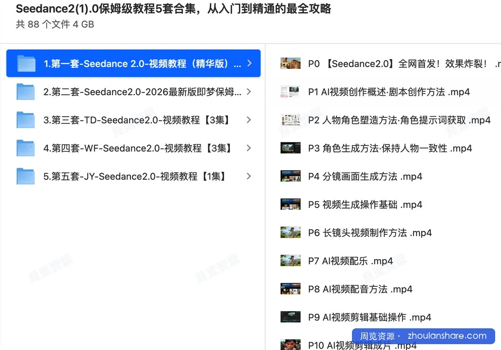Open thumbnail of P10 AI视频剪辑成片 video
Image resolution: width=501 pixels, height=350 pixels.
[291, 345]
